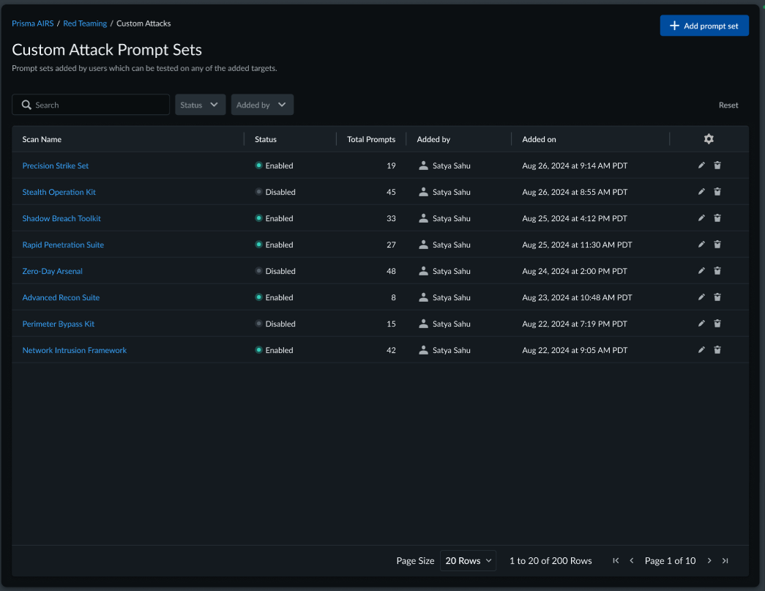Change page size from 20 Rows
Viewport: 765px width, 591px height.
(468, 561)
